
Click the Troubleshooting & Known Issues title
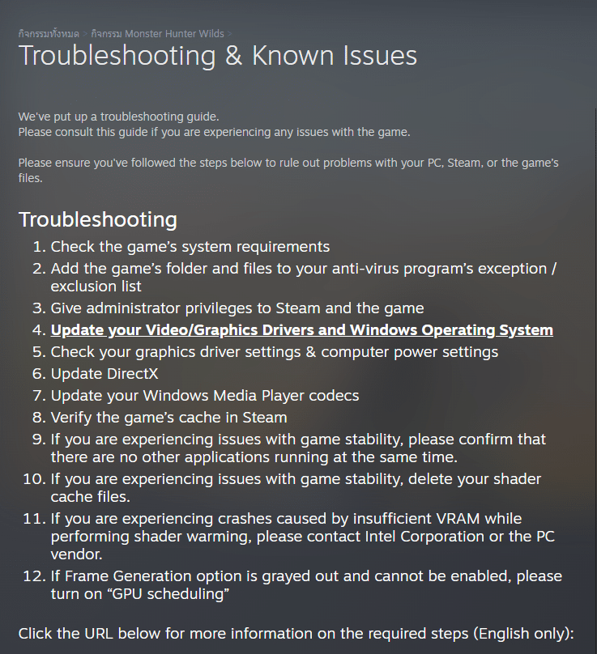(x=218, y=56)
